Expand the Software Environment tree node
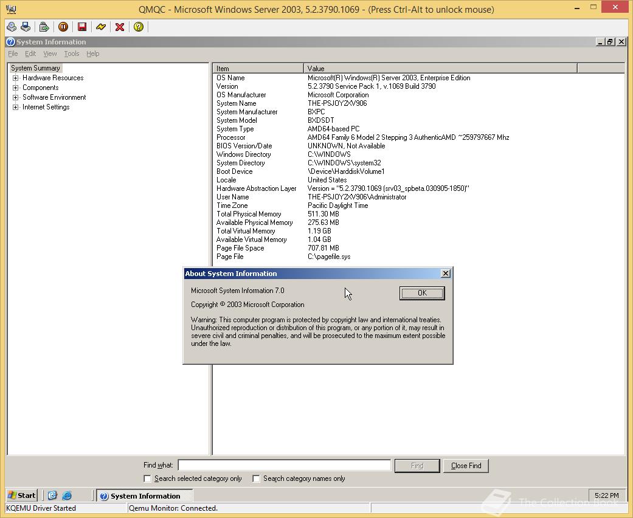Screen dimensions: 633x518 (15, 97)
